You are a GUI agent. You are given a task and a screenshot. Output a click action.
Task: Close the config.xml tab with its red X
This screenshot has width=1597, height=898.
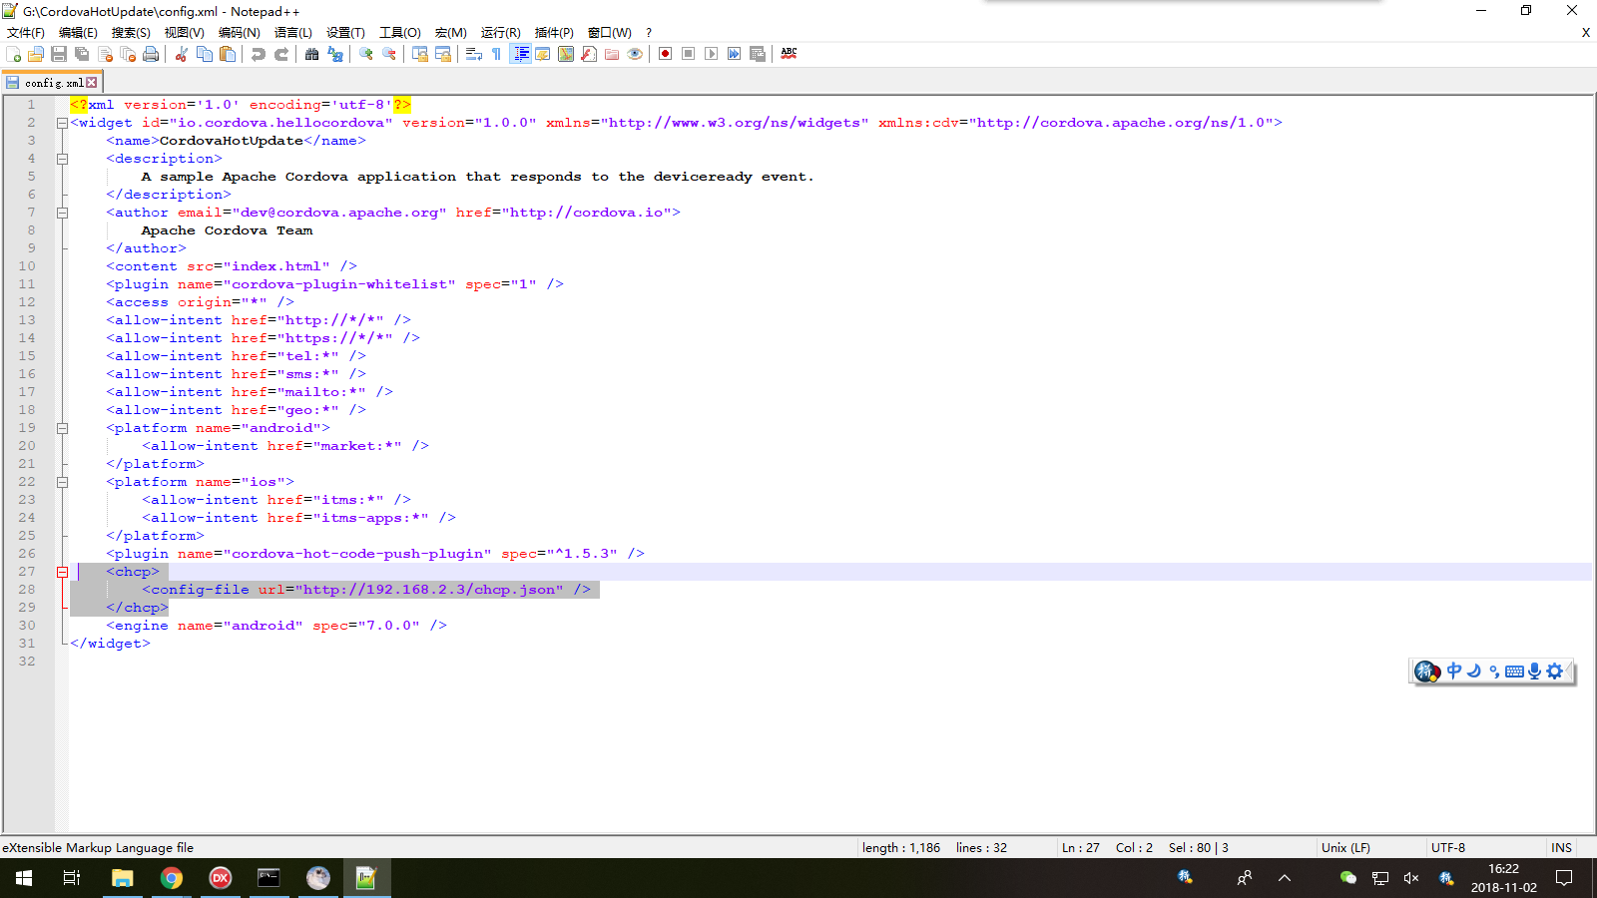(92, 83)
